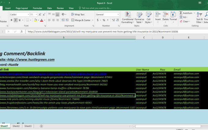Open the iheartbudgets.net hyperlink cell
Image resolution: width=208 pixels, height=130 pixels.
(53, 73)
